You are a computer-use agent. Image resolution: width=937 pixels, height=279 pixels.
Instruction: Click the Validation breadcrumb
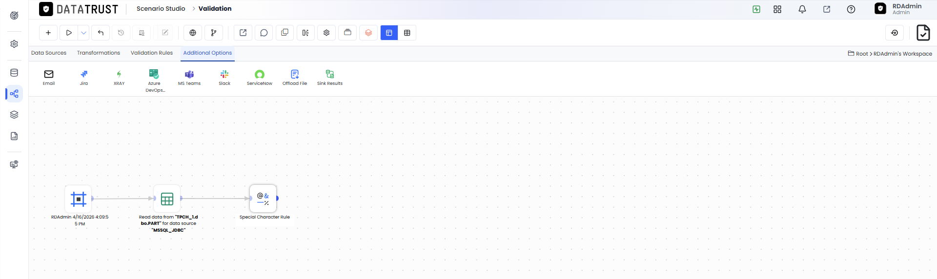tap(215, 9)
